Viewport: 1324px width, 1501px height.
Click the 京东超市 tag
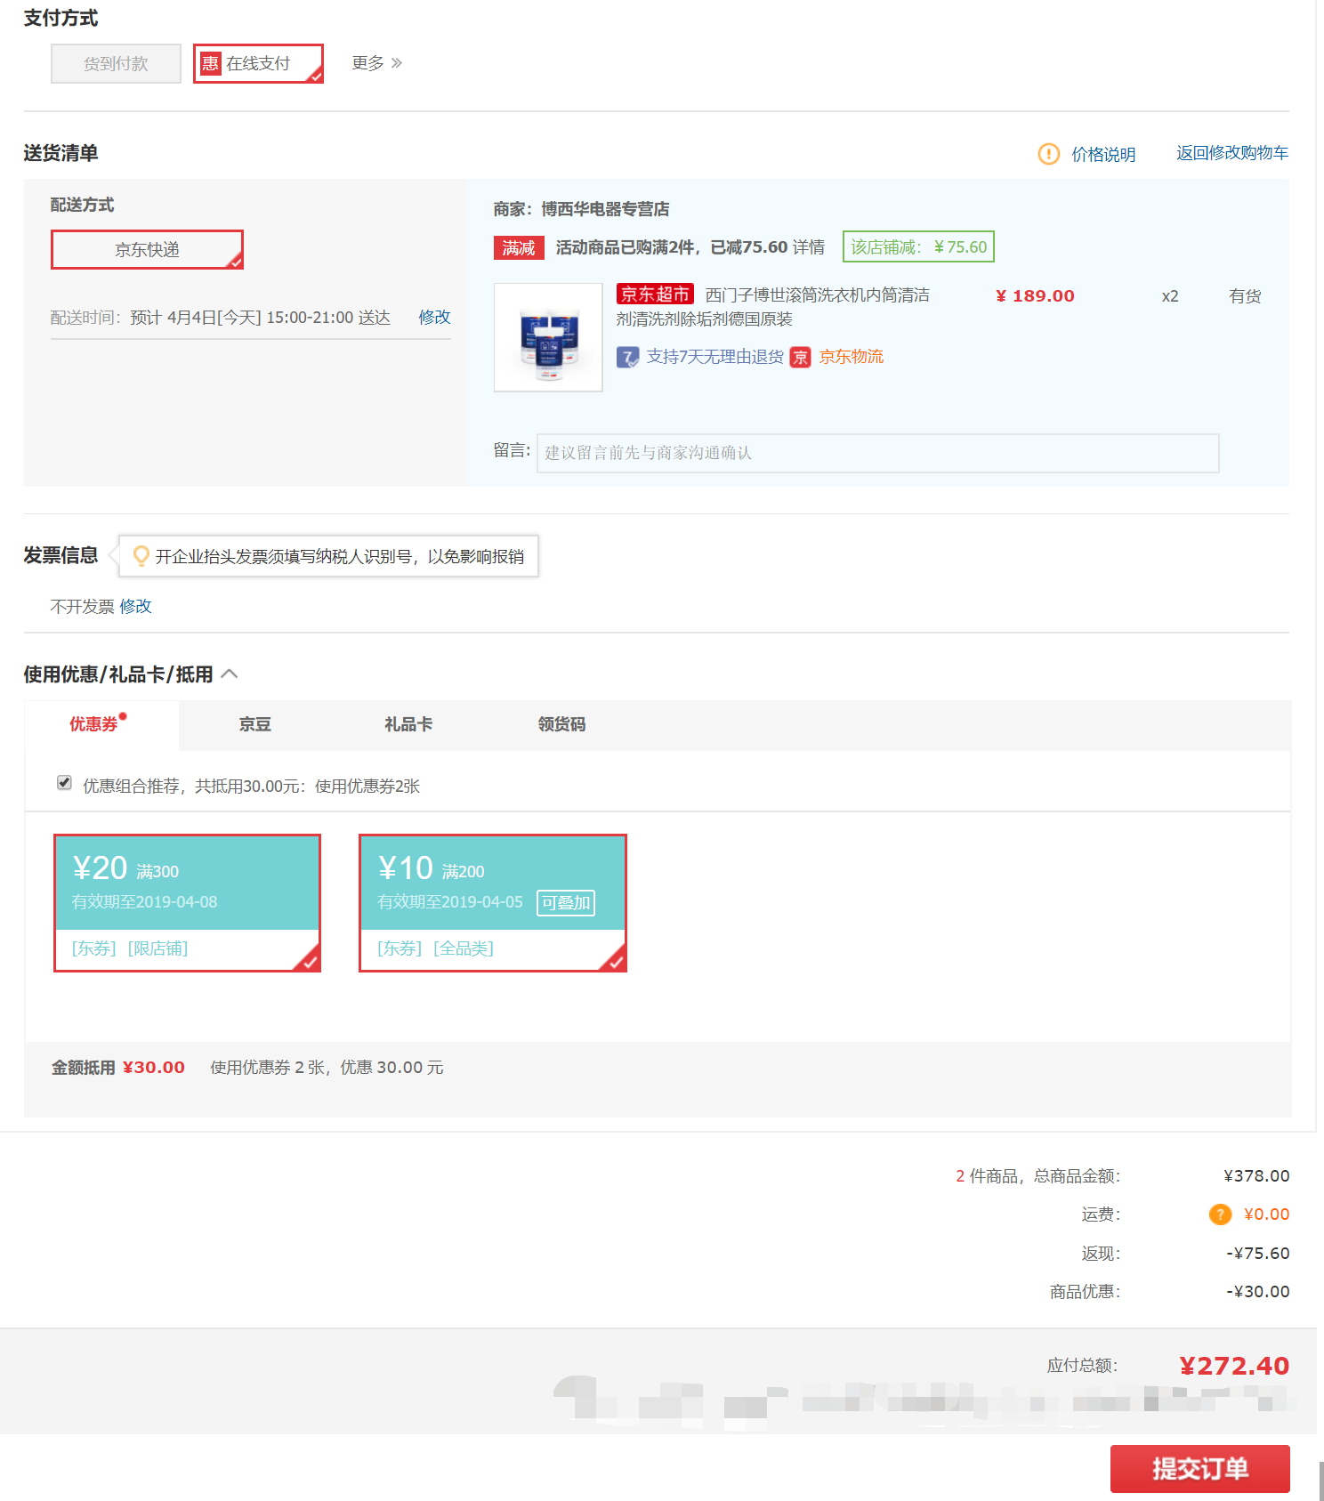[x=655, y=295]
